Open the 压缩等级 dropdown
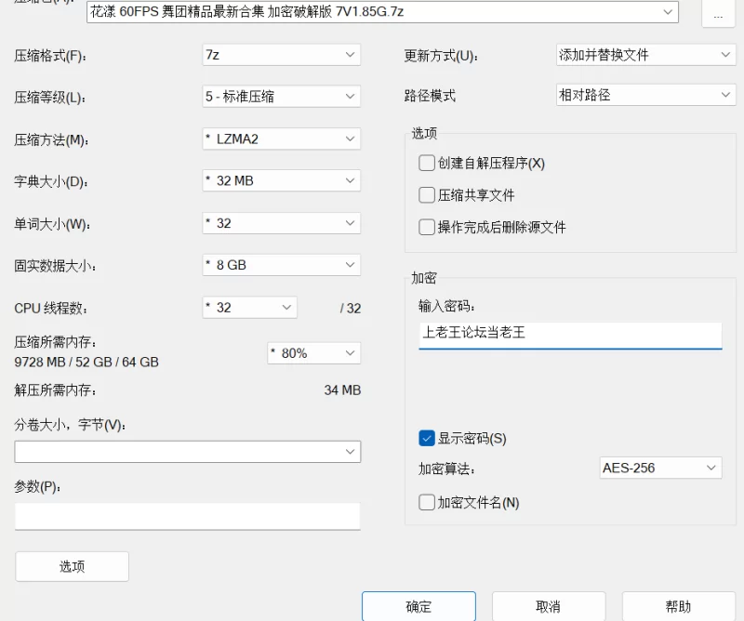Viewport: 744px width, 621px height. (282, 97)
